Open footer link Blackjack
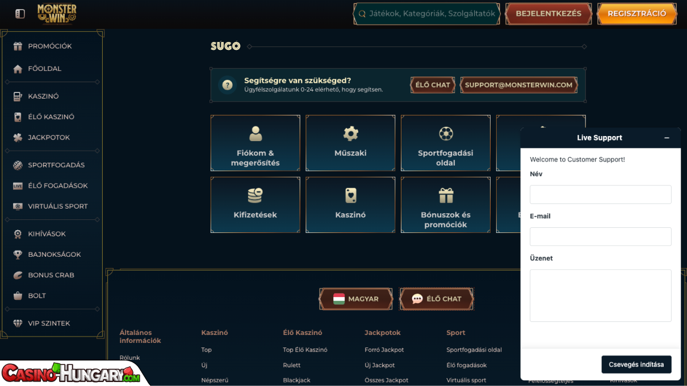Viewport: 687px width, 386px height. pyautogui.click(x=297, y=380)
